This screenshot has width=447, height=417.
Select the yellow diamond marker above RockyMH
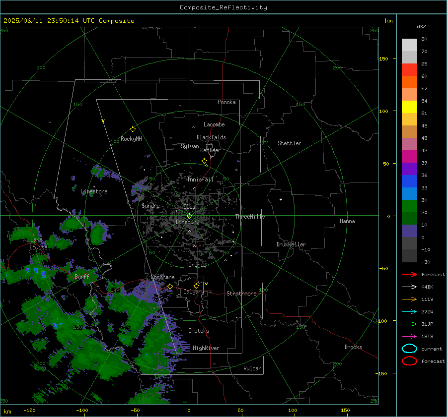(133, 129)
